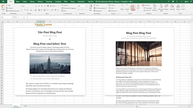Click the 'Andl1.3' item in the ribbon
The width and height of the screenshot is (193, 108).
click(65, 5)
